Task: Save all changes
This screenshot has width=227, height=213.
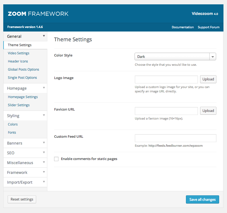Action: pos(202,199)
